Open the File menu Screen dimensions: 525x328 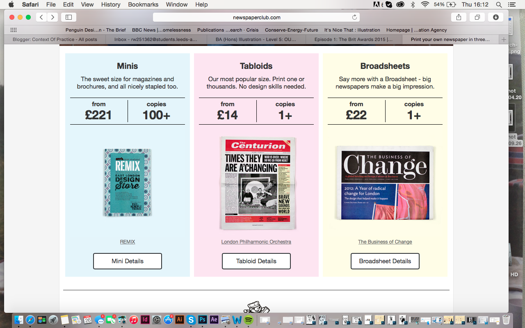tap(51, 5)
